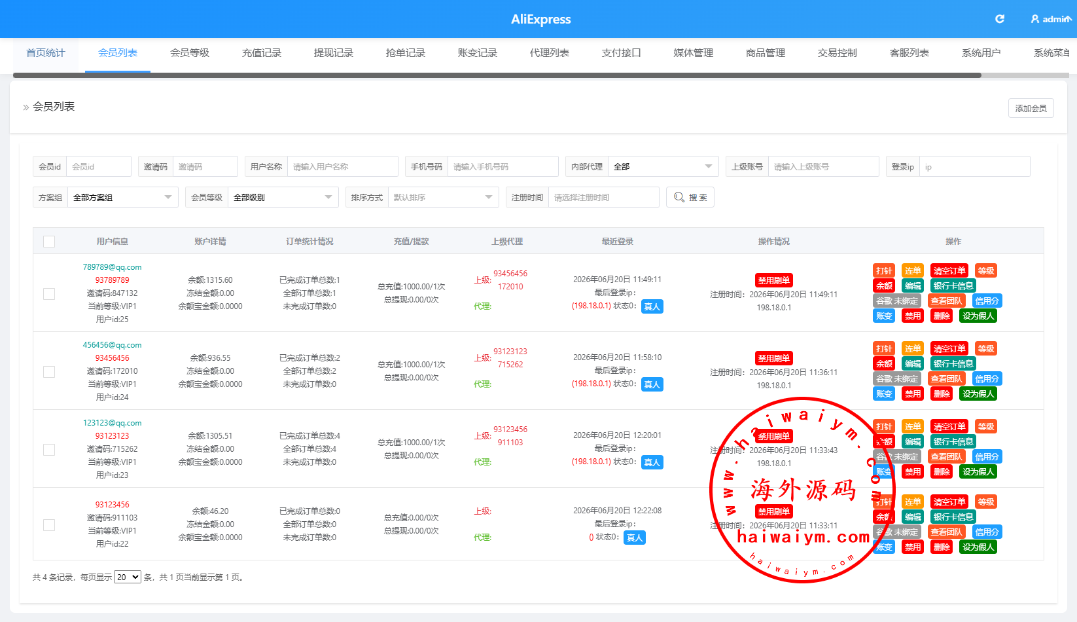Go to the 充值记录 tab
Viewport: 1077px width, 622px height.
[x=262, y=53]
